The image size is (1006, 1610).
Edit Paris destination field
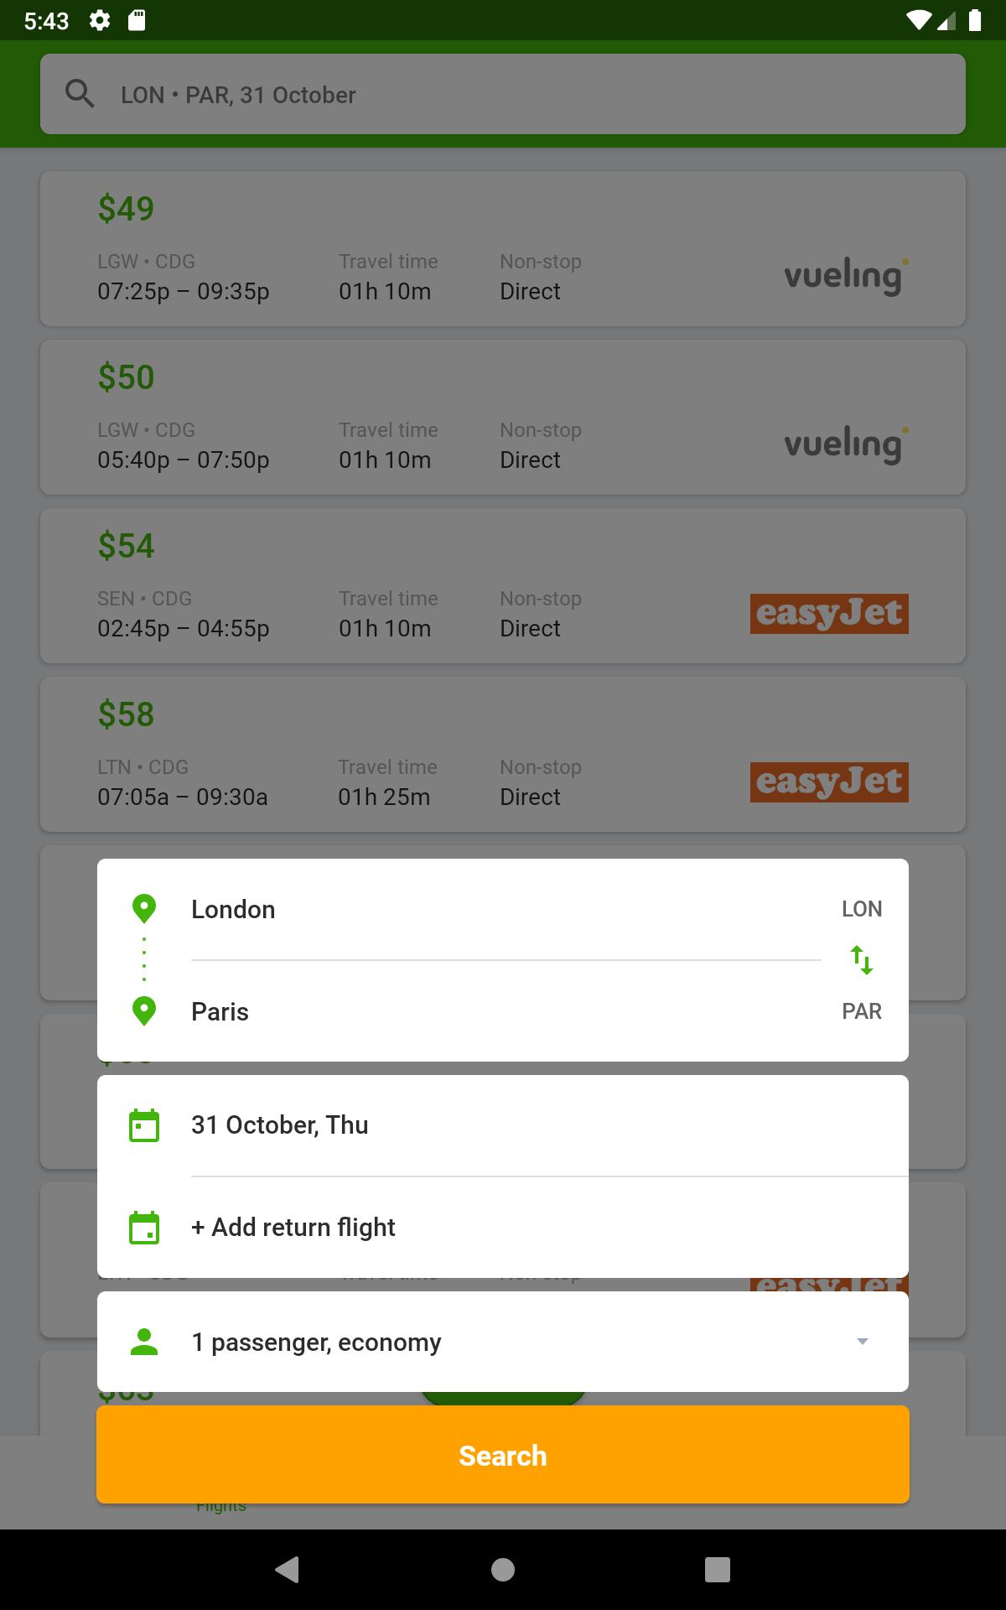pos(503,1011)
